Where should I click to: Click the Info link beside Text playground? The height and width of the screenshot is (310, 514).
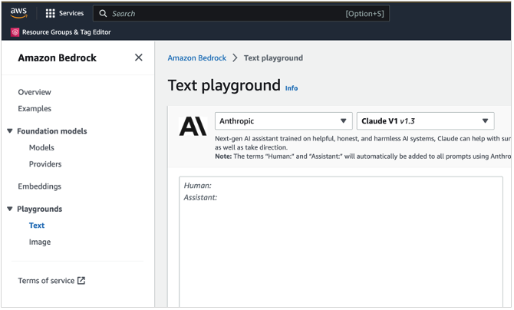292,88
